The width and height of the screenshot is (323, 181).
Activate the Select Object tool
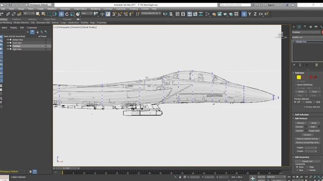coord(38,14)
